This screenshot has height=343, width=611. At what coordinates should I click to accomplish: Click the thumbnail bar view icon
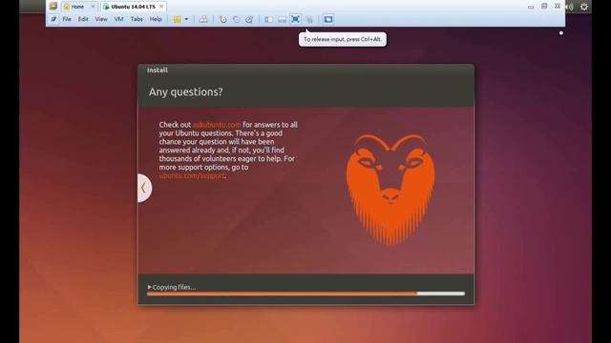[283, 19]
